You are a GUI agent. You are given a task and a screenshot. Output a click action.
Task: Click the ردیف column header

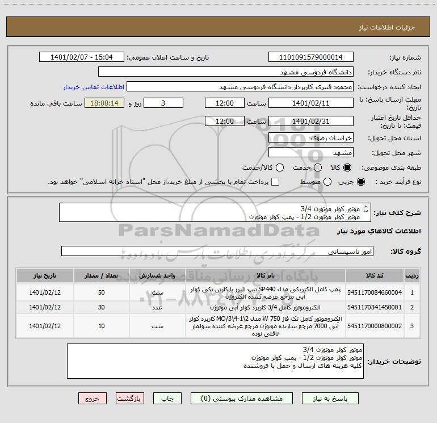[412, 276]
